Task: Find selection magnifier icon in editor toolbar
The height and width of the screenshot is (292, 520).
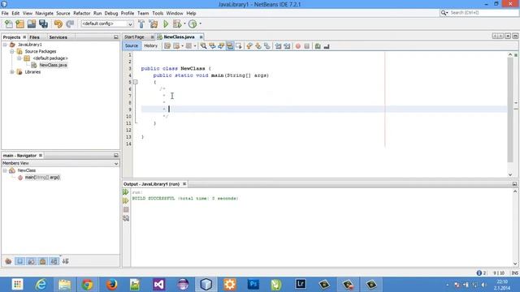Action: (x=203, y=46)
